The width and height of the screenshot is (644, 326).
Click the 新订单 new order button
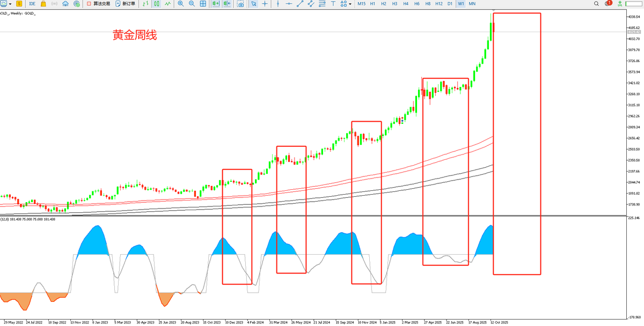tap(125, 4)
